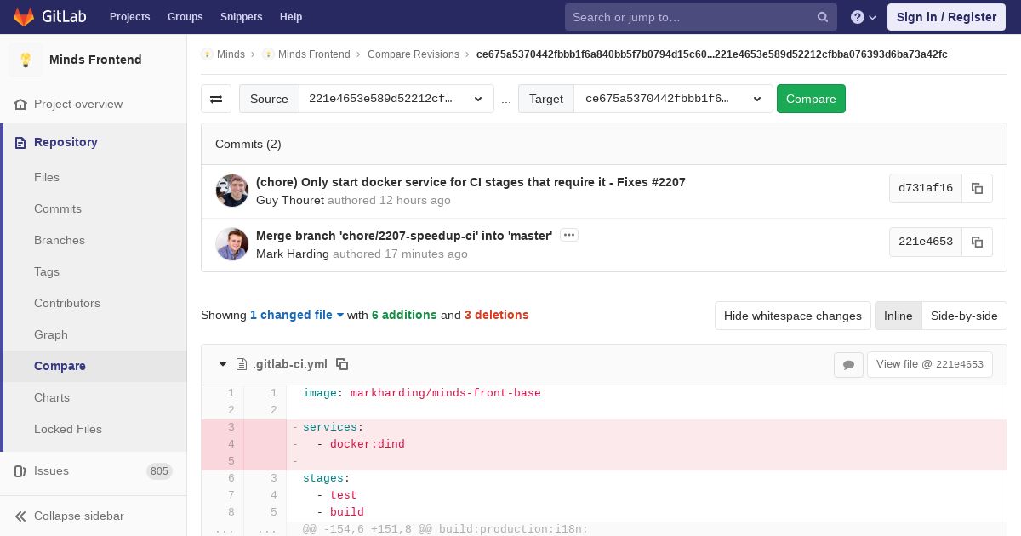1021x536 pixels.
Task: Click the Project overview home icon
Action: coord(20,104)
